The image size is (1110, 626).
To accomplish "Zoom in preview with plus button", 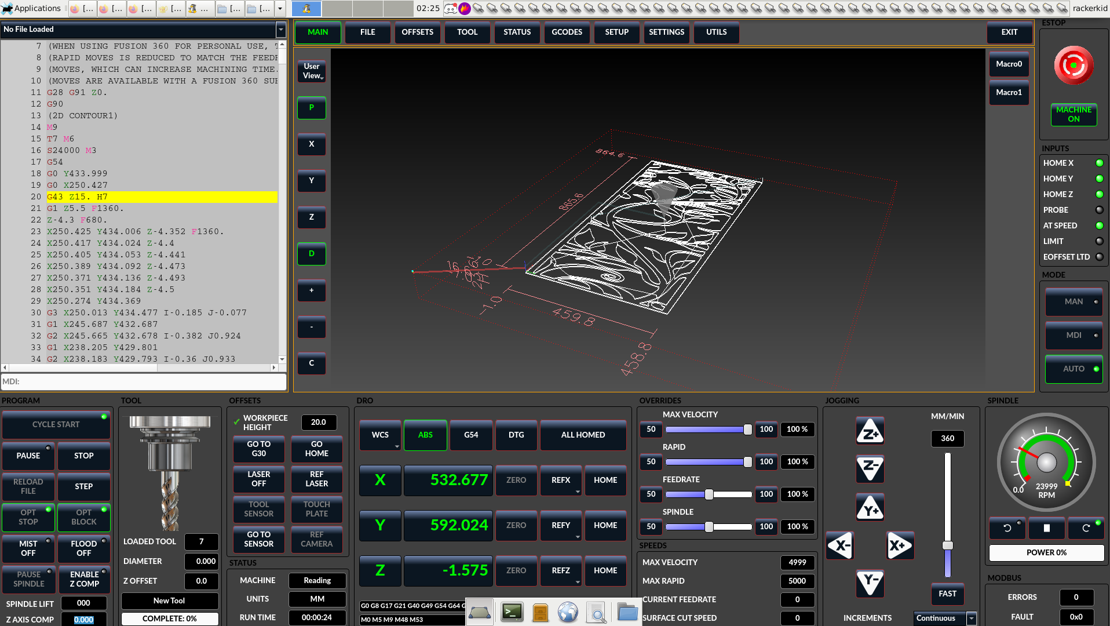I will point(312,290).
